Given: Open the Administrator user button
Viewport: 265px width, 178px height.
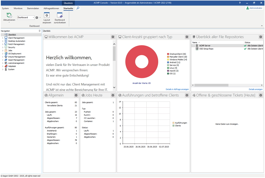Looking at the screenshot, I should [254, 8].
